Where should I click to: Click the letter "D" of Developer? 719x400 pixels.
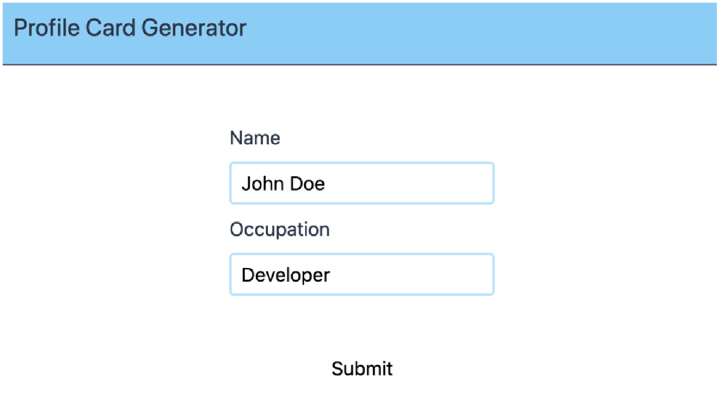point(248,275)
